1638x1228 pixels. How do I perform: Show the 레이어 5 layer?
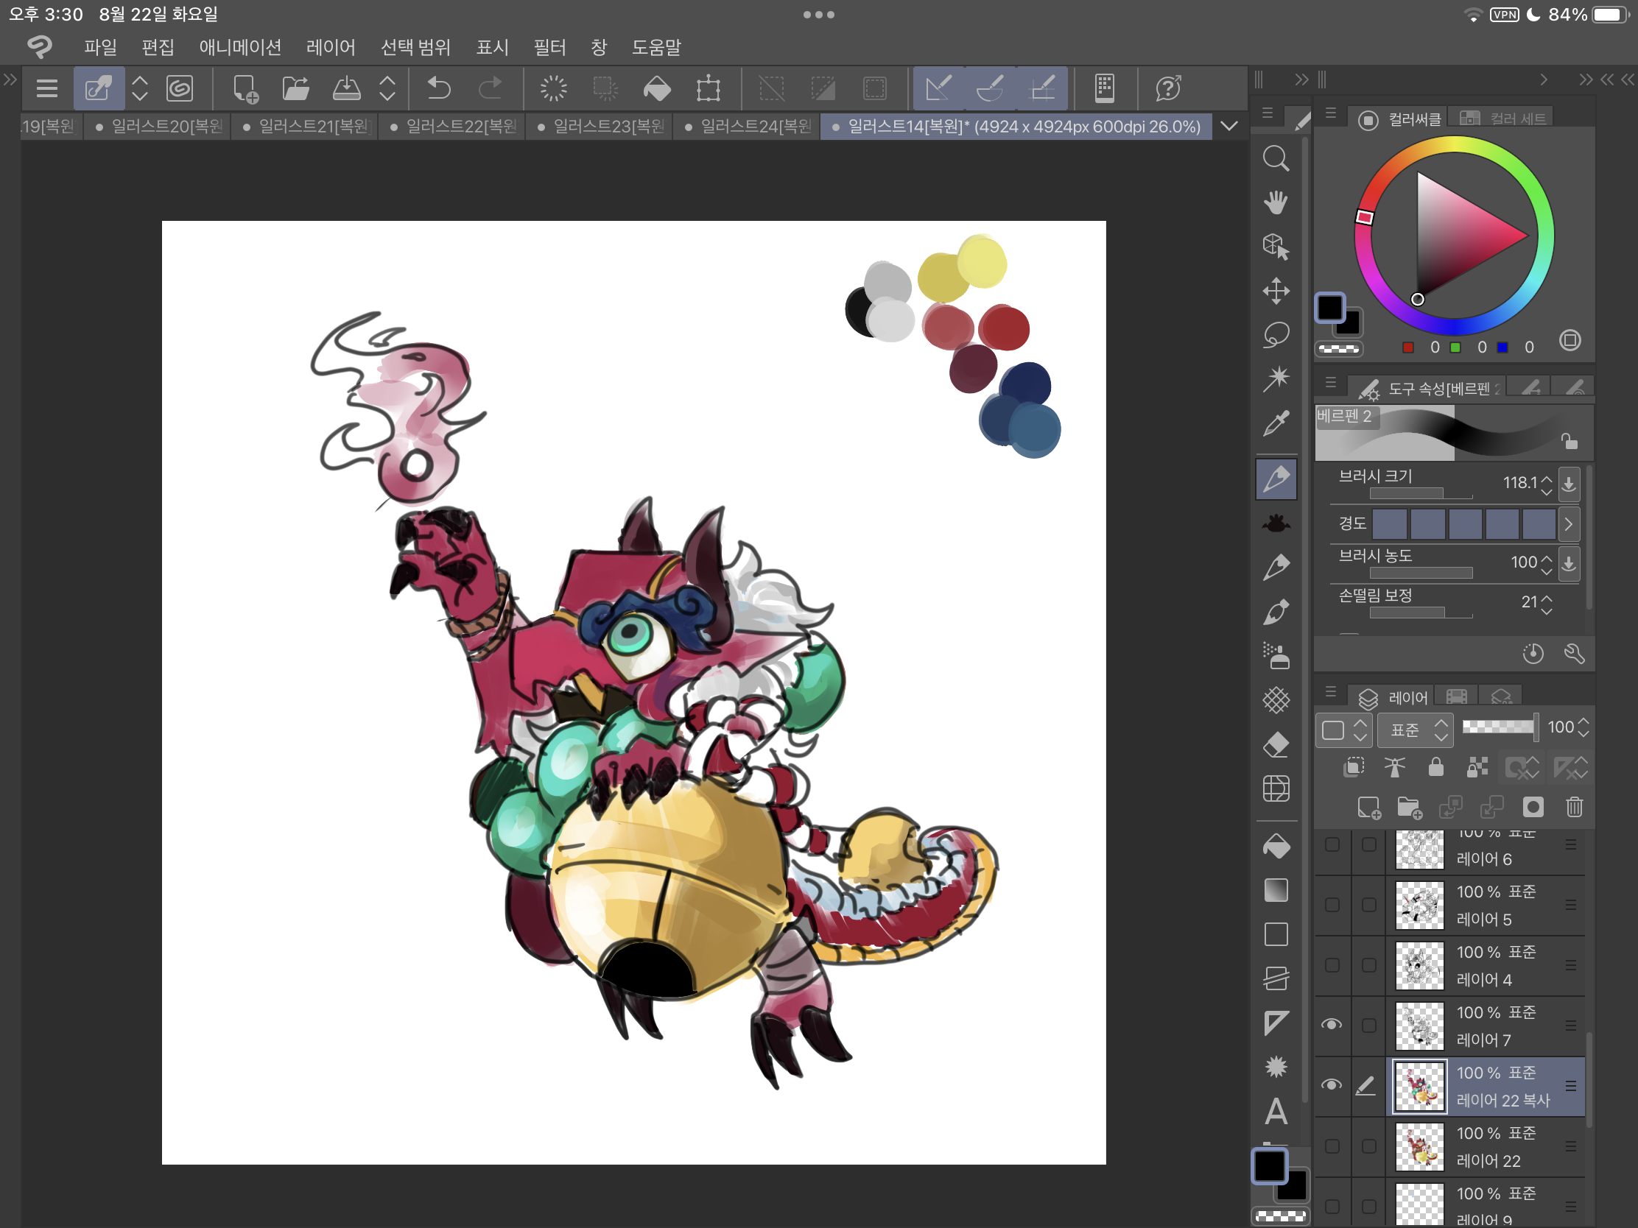point(1331,905)
